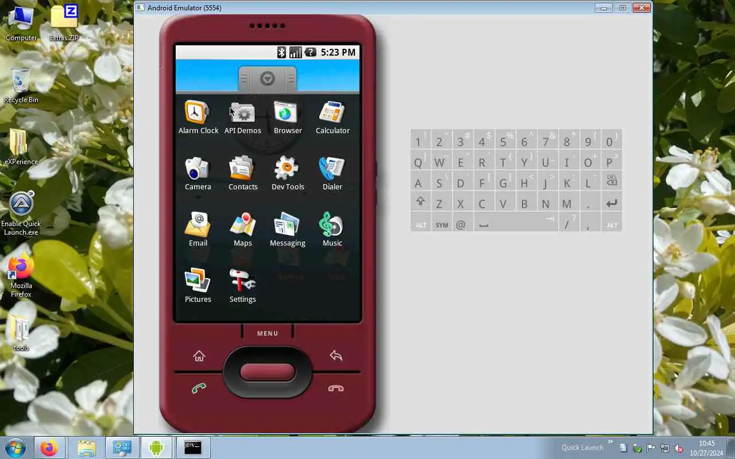Viewport: 735px width, 459px height.
Task: Select the Mozilla Firefox desktop shortcut
Action: point(21,276)
